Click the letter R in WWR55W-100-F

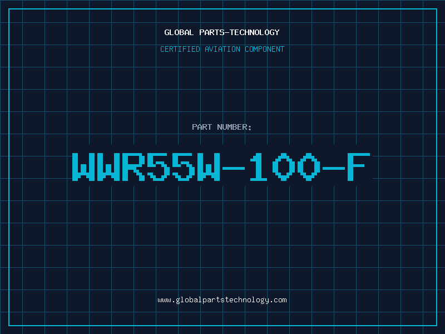(133, 166)
